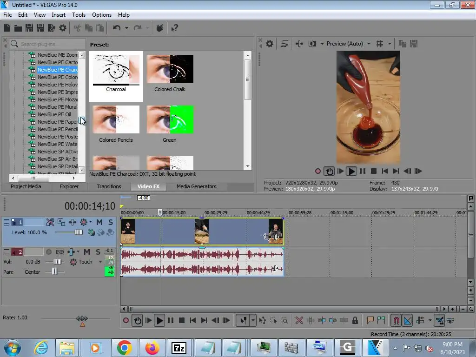Open the edit tool selector dropdown arrow

pyautogui.click(x=252, y=320)
